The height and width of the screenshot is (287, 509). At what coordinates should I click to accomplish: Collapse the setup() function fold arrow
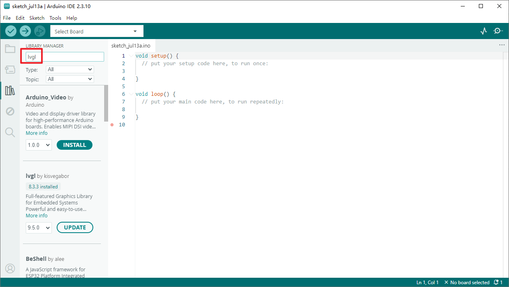(x=131, y=56)
